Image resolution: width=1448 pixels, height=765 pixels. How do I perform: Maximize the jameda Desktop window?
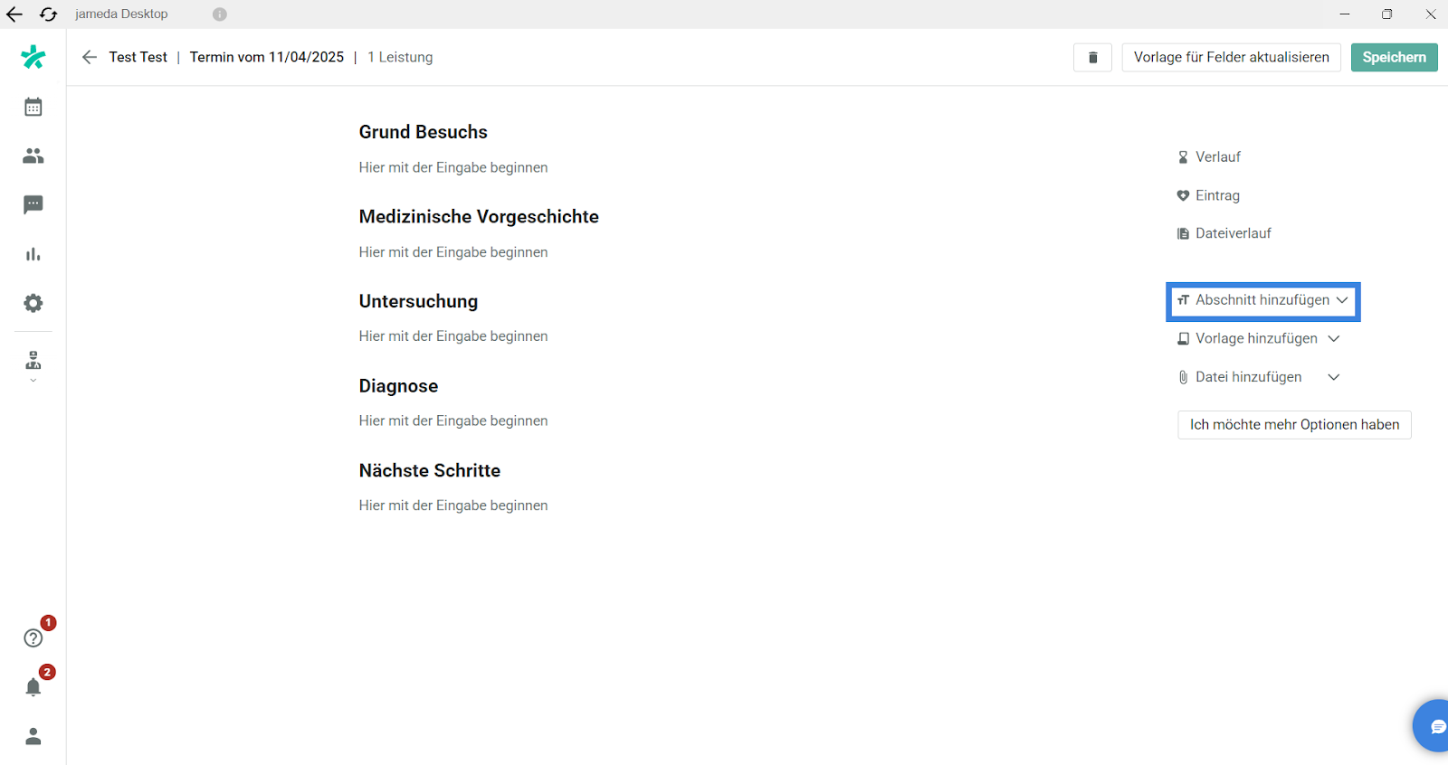(x=1387, y=14)
